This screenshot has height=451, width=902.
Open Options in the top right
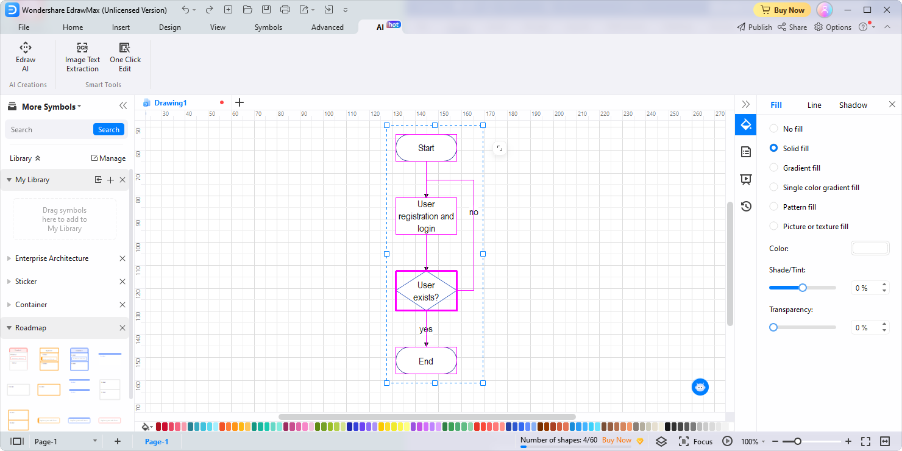[833, 27]
